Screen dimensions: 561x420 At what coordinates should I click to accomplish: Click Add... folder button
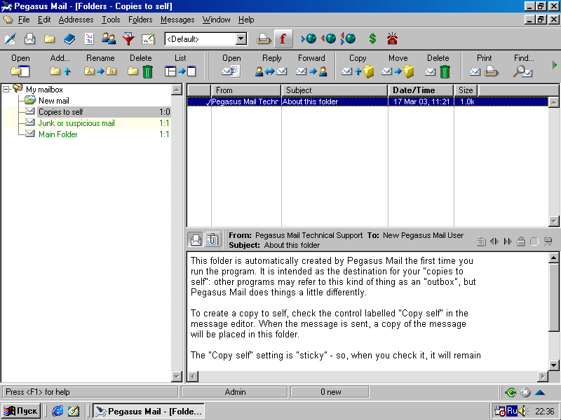pyautogui.click(x=60, y=66)
